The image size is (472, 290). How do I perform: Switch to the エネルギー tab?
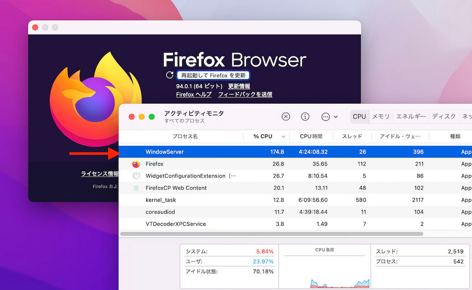411,117
